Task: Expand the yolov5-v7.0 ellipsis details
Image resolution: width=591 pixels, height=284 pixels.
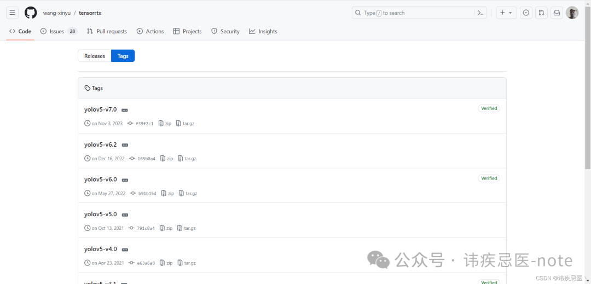Action: (x=125, y=111)
